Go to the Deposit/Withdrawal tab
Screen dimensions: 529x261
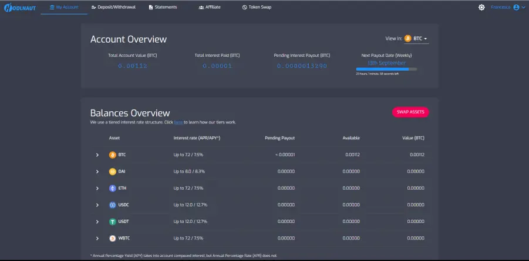click(x=113, y=7)
